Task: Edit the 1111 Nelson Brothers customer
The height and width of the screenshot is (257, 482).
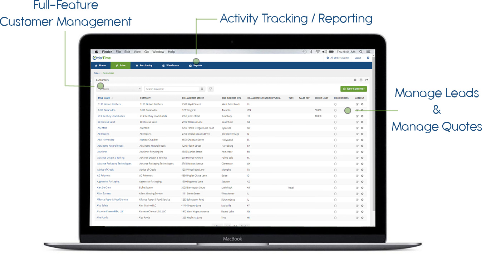Action: tap(357, 104)
